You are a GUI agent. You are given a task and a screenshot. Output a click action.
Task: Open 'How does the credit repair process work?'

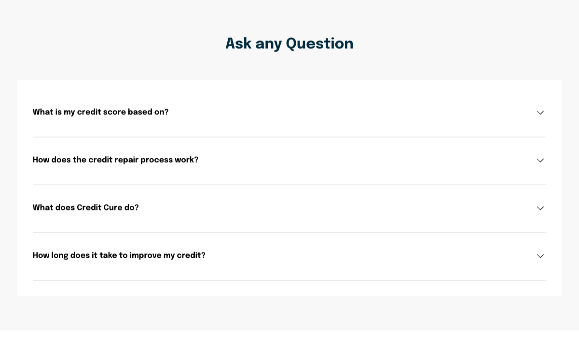pyautogui.click(x=115, y=160)
